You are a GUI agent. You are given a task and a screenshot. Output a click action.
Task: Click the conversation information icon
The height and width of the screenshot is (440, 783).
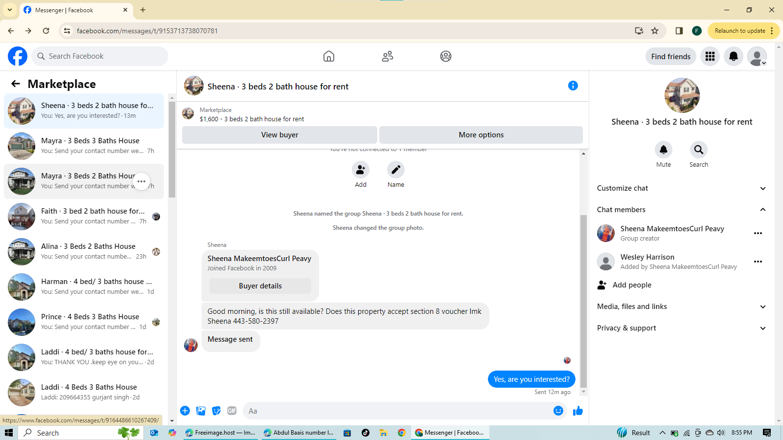[x=573, y=86]
